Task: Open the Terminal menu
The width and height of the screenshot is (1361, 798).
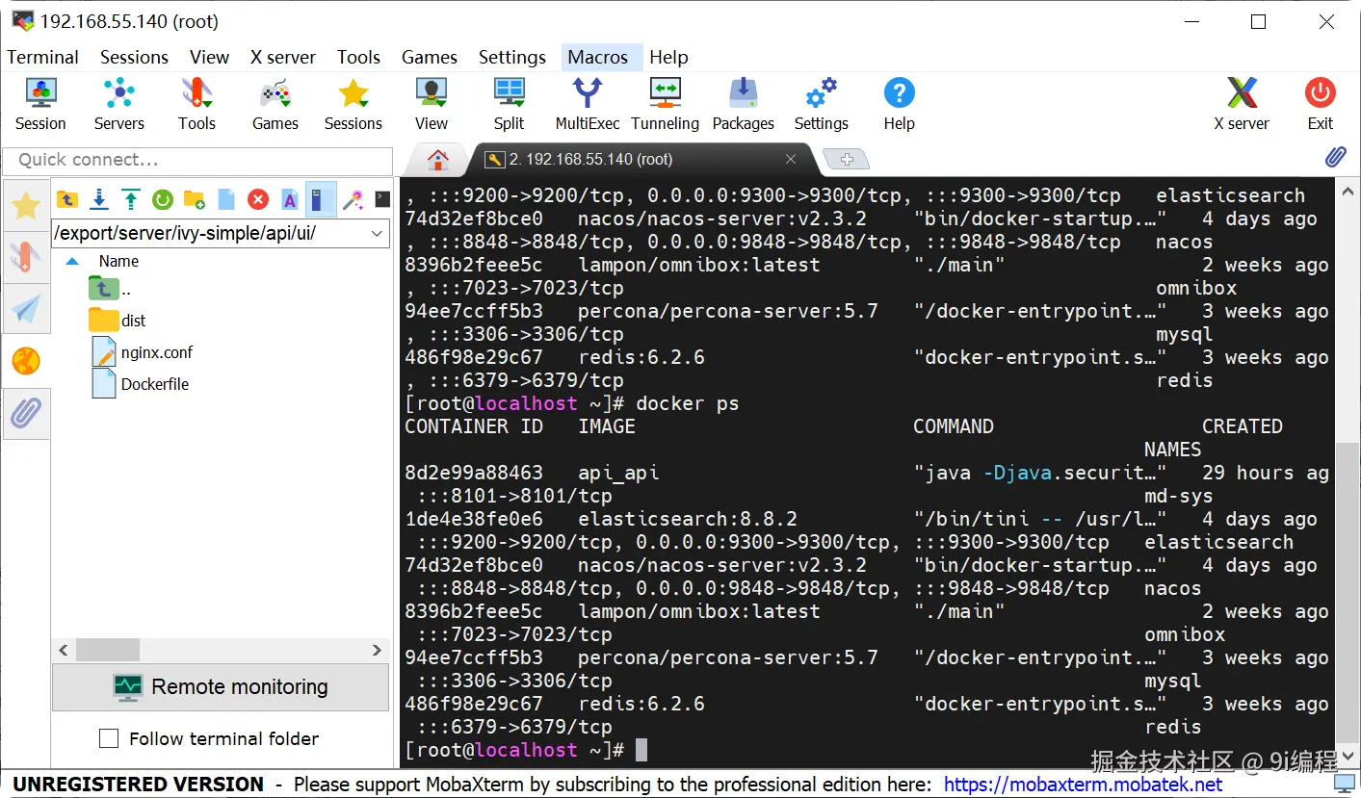Action: tap(42, 57)
